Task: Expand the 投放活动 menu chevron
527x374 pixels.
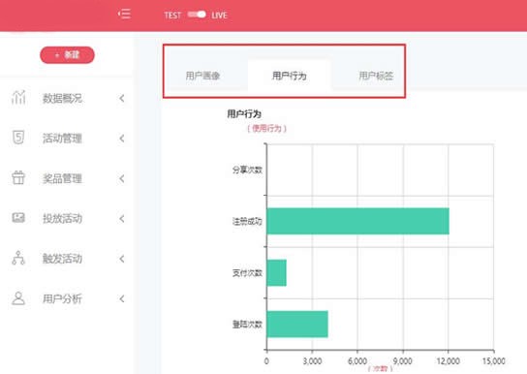Action: coord(122,218)
